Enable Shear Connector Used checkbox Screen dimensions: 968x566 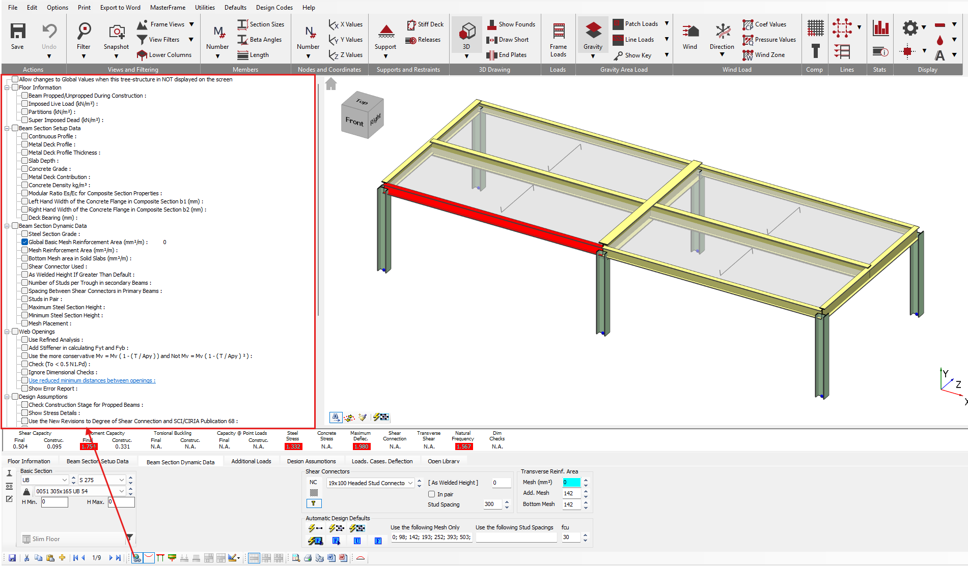click(x=24, y=266)
